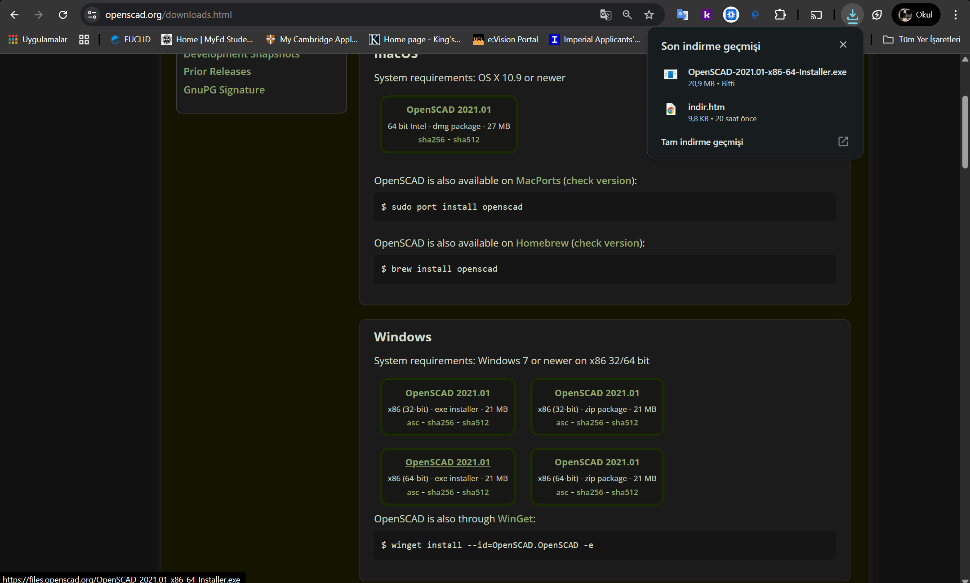Screen dimensions: 970x583
Task: Download OpenSCAD 2021.01 x86 64-bit exe installer
Action: (448, 462)
